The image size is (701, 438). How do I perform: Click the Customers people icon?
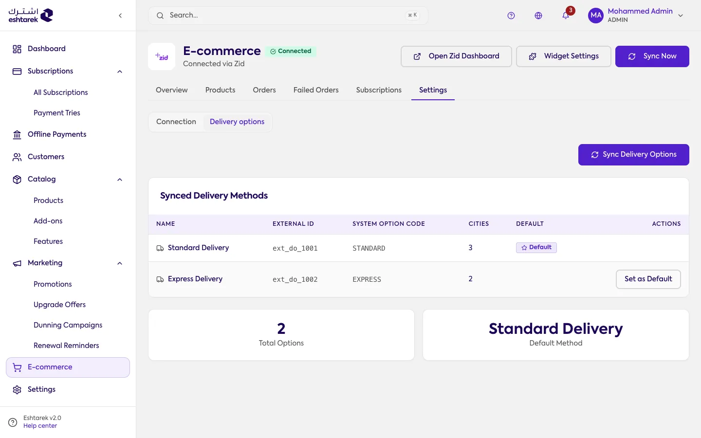[x=17, y=157]
